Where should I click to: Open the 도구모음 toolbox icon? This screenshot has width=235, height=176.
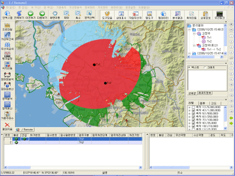107,15
